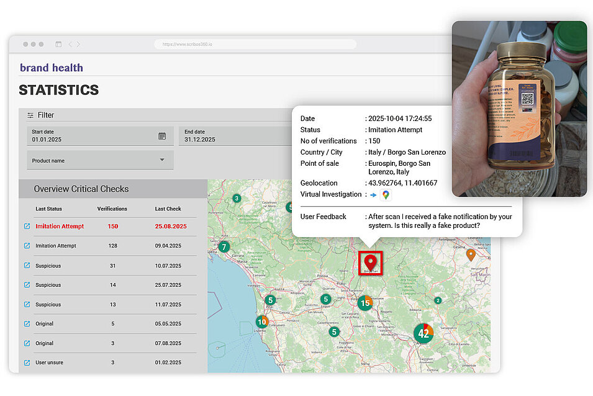Open the Suspicious 31 verifications entry icon
The width and height of the screenshot is (593, 396).
(27, 266)
